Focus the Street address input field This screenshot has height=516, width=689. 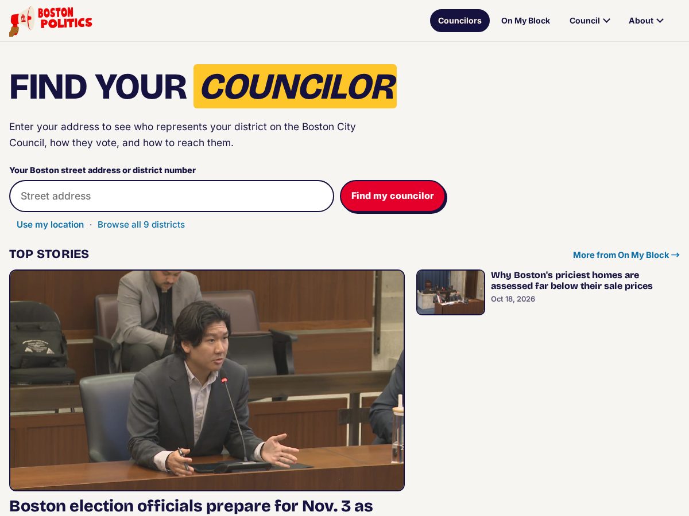[172, 196]
